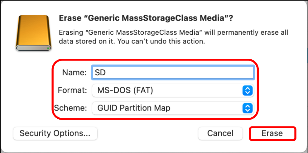Select the GUID Partition Map text
The height and width of the screenshot is (153, 308).
tap(134, 108)
